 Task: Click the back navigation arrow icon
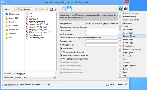[36, 9]
